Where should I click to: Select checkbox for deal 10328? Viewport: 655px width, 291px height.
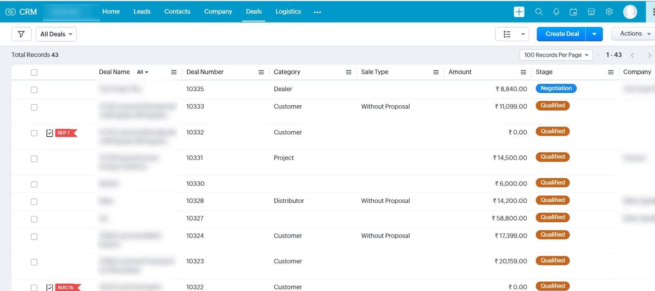34,202
